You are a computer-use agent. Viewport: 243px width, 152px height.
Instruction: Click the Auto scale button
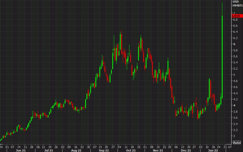(237, 142)
